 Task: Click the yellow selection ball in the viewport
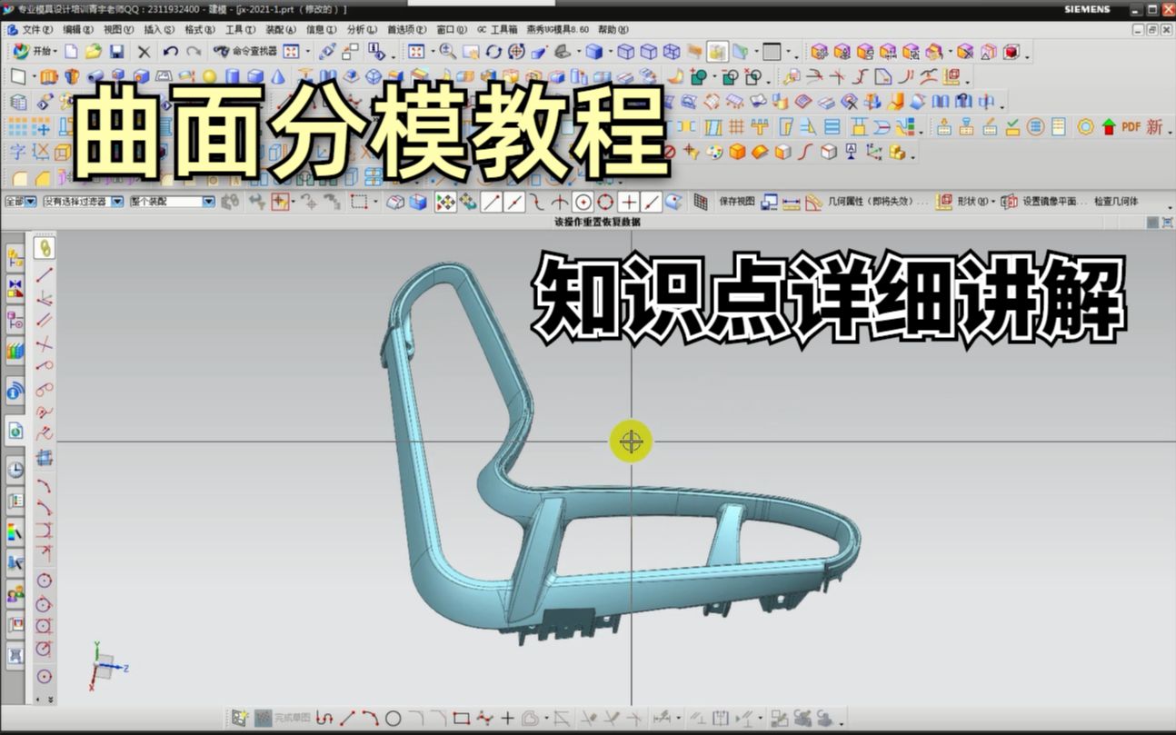tap(632, 442)
